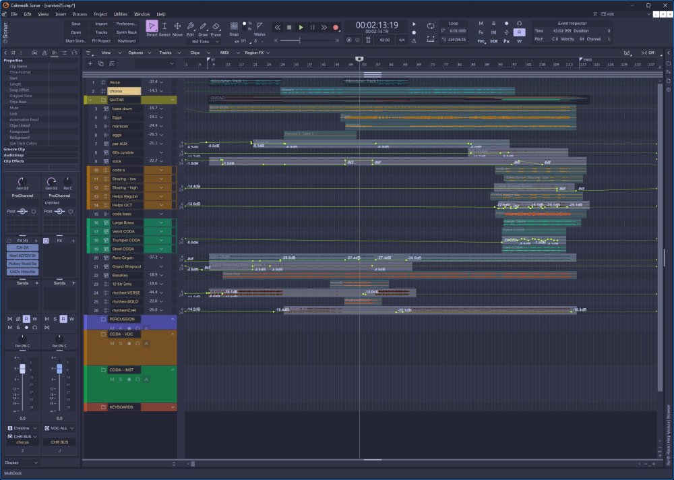Select the Draw pencil tool
This screenshot has width=674, height=480.
[x=203, y=26]
